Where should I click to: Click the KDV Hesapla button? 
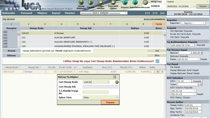click(x=197, y=81)
